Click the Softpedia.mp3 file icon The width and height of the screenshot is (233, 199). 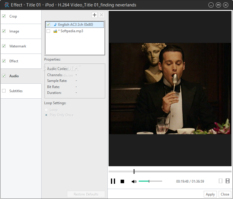click(x=55, y=31)
